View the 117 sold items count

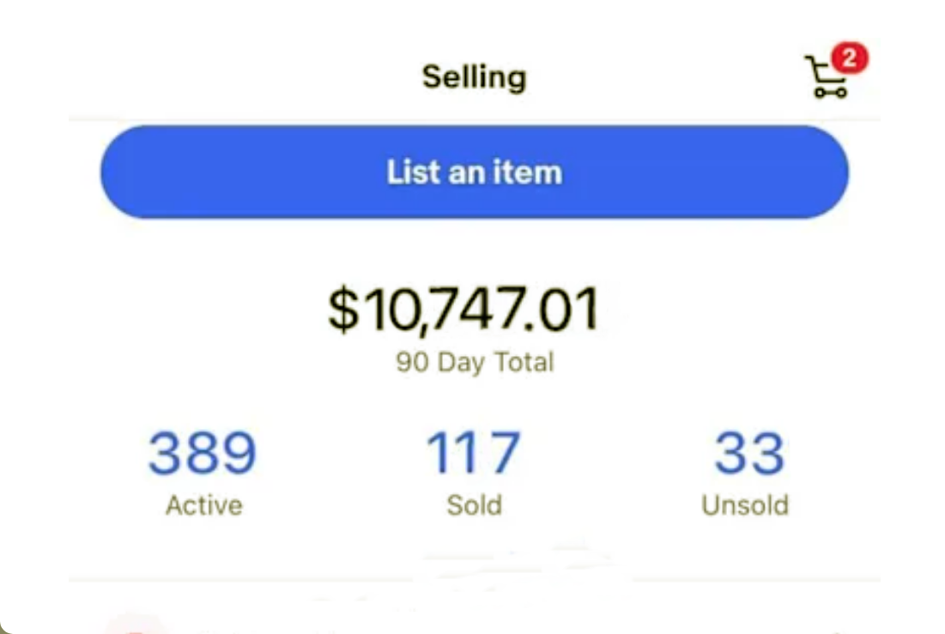[x=474, y=453]
